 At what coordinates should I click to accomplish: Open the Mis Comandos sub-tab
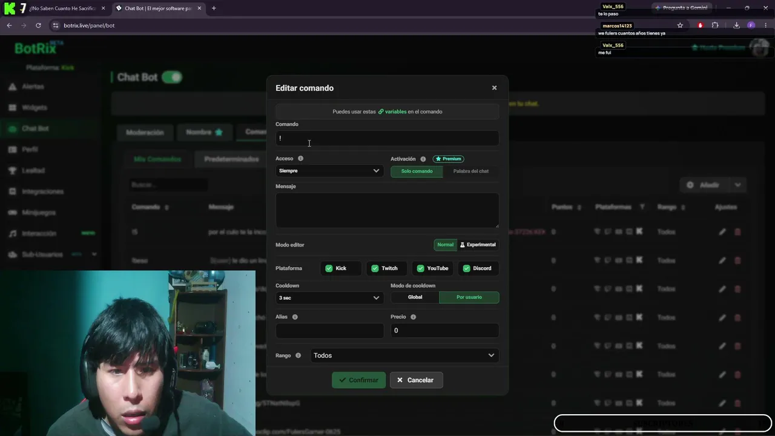point(157,159)
